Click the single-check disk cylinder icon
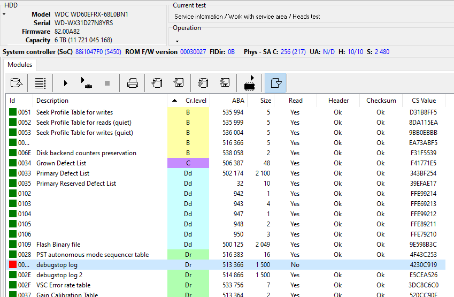Screen dimensions: 454x297 [157, 83]
